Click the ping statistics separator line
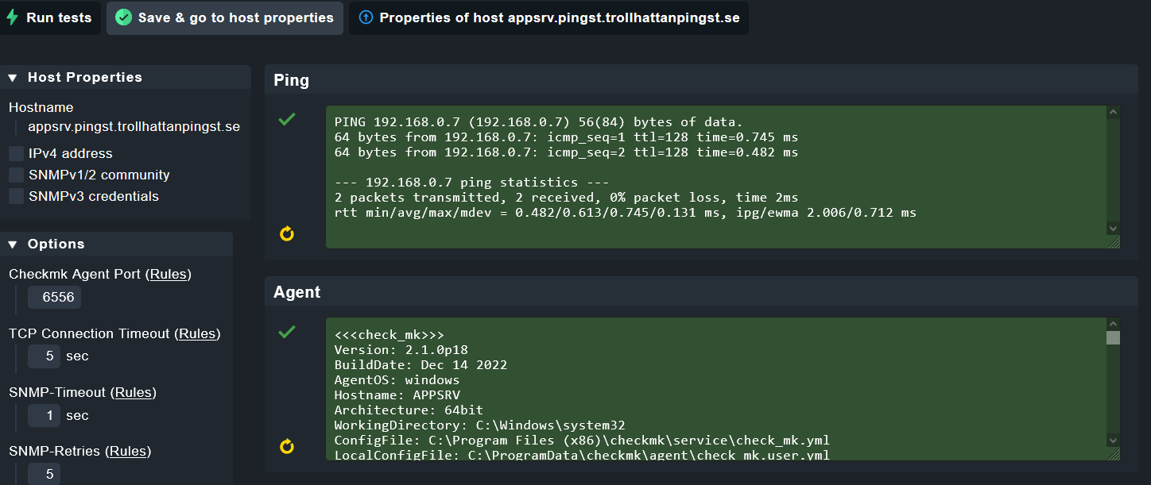 pyautogui.click(x=471, y=183)
